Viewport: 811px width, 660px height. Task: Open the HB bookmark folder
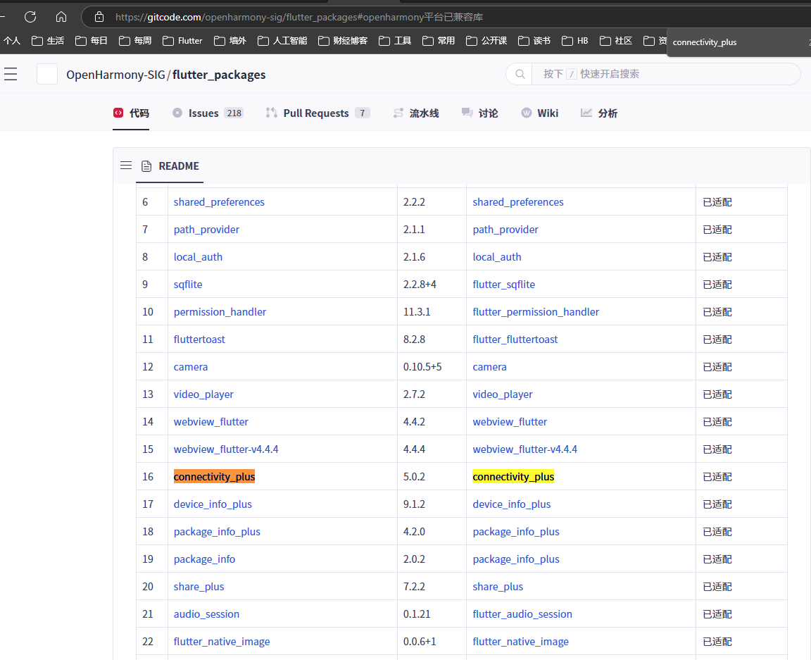[575, 40]
